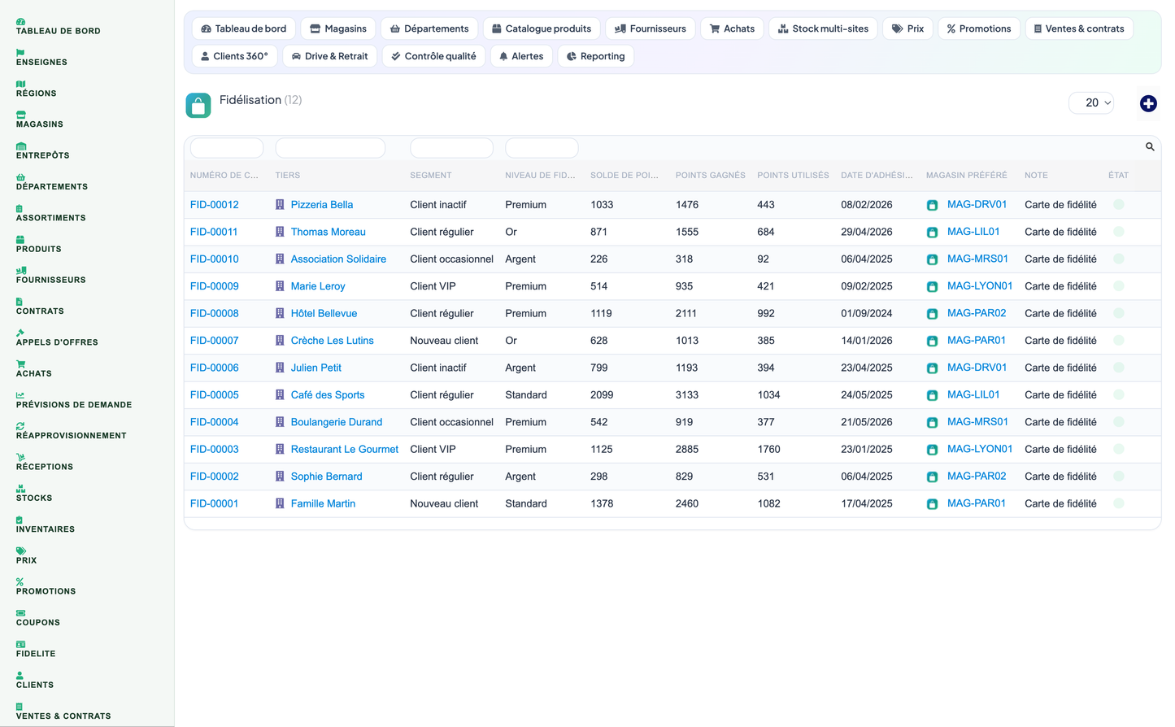The image size is (1175, 727).
Task: Click the Clients person icon in sidebar
Action: coord(20,676)
